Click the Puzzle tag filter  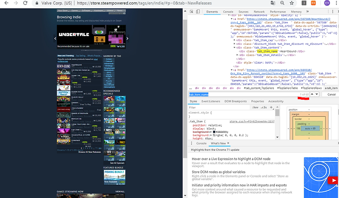coord(109,81)
